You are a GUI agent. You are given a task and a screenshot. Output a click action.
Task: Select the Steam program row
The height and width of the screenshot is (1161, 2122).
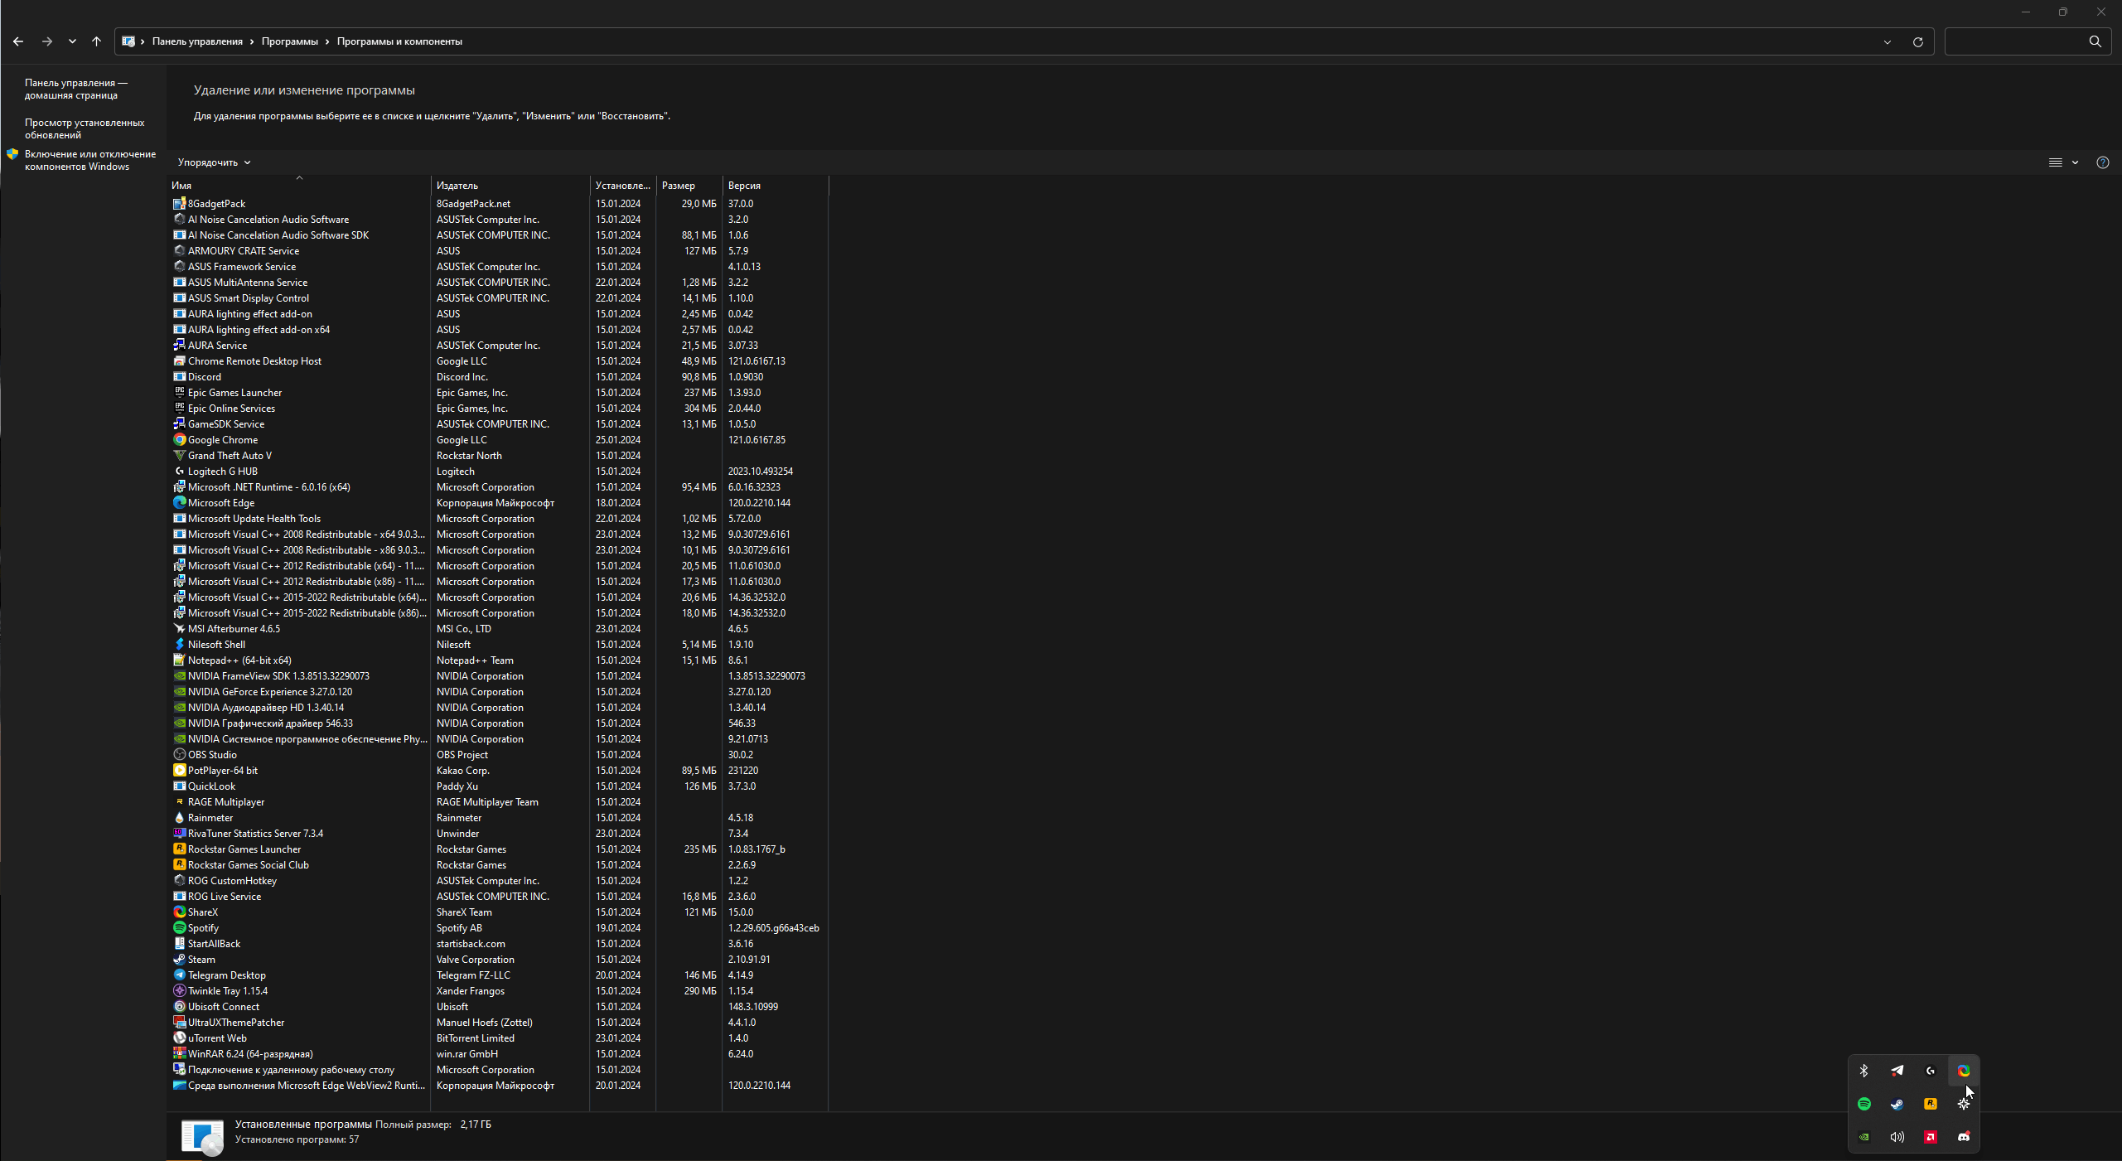[499, 960]
